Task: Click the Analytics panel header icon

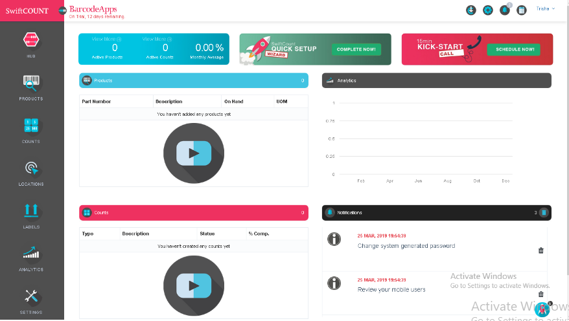Action: pyautogui.click(x=330, y=80)
